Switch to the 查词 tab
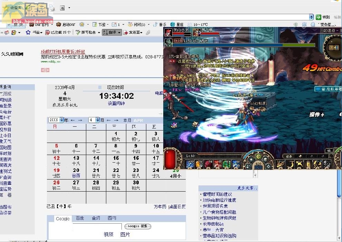This screenshot has height=242, width=342. (x=96, y=218)
